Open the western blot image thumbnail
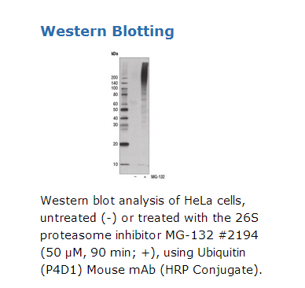The image size is (305, 288). [138, 116]
